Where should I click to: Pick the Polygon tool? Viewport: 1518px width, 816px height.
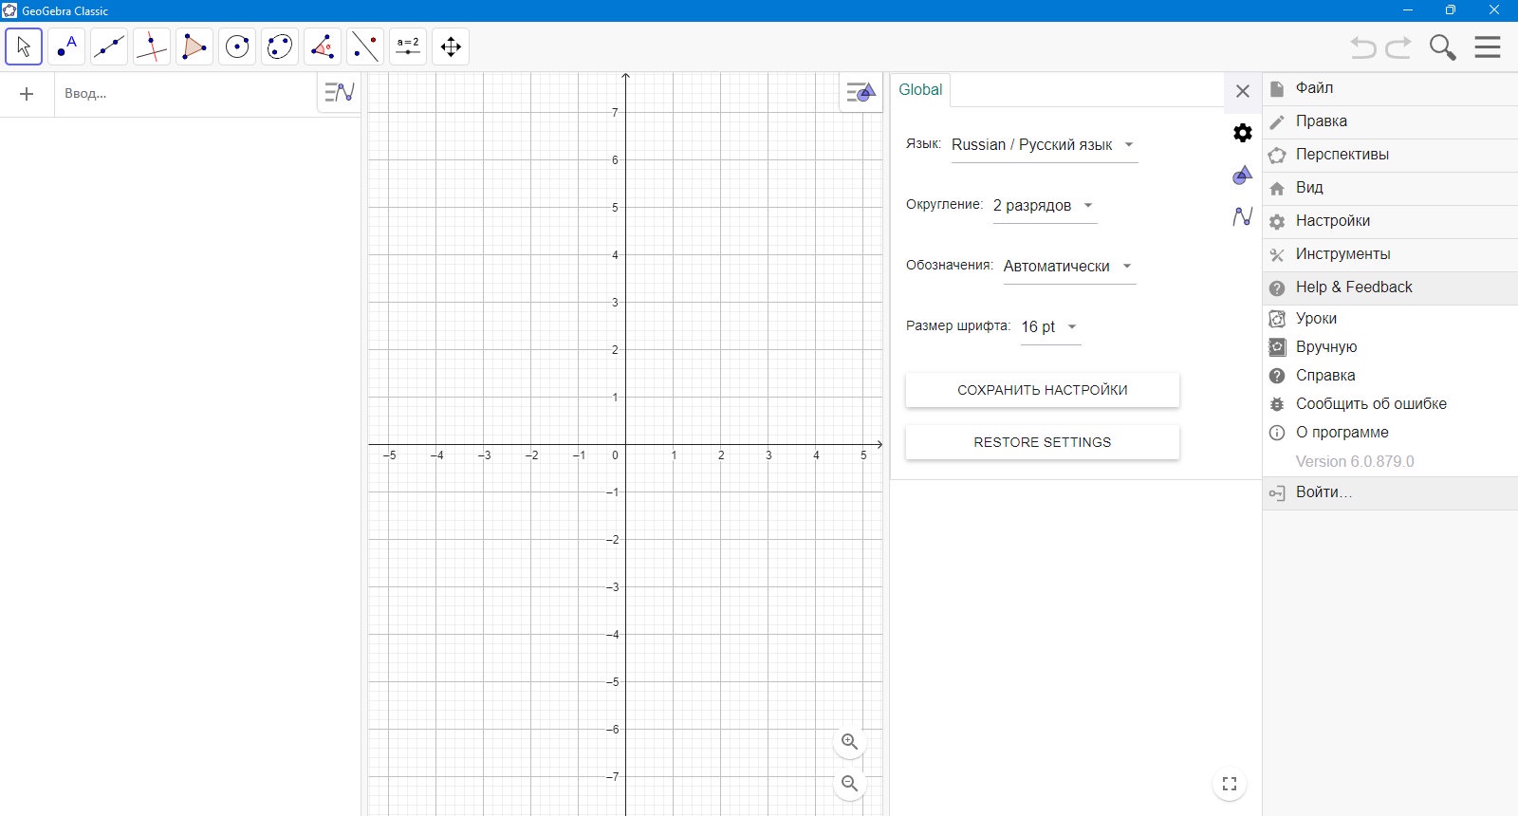pyautogui.click(x=194, y=46)
